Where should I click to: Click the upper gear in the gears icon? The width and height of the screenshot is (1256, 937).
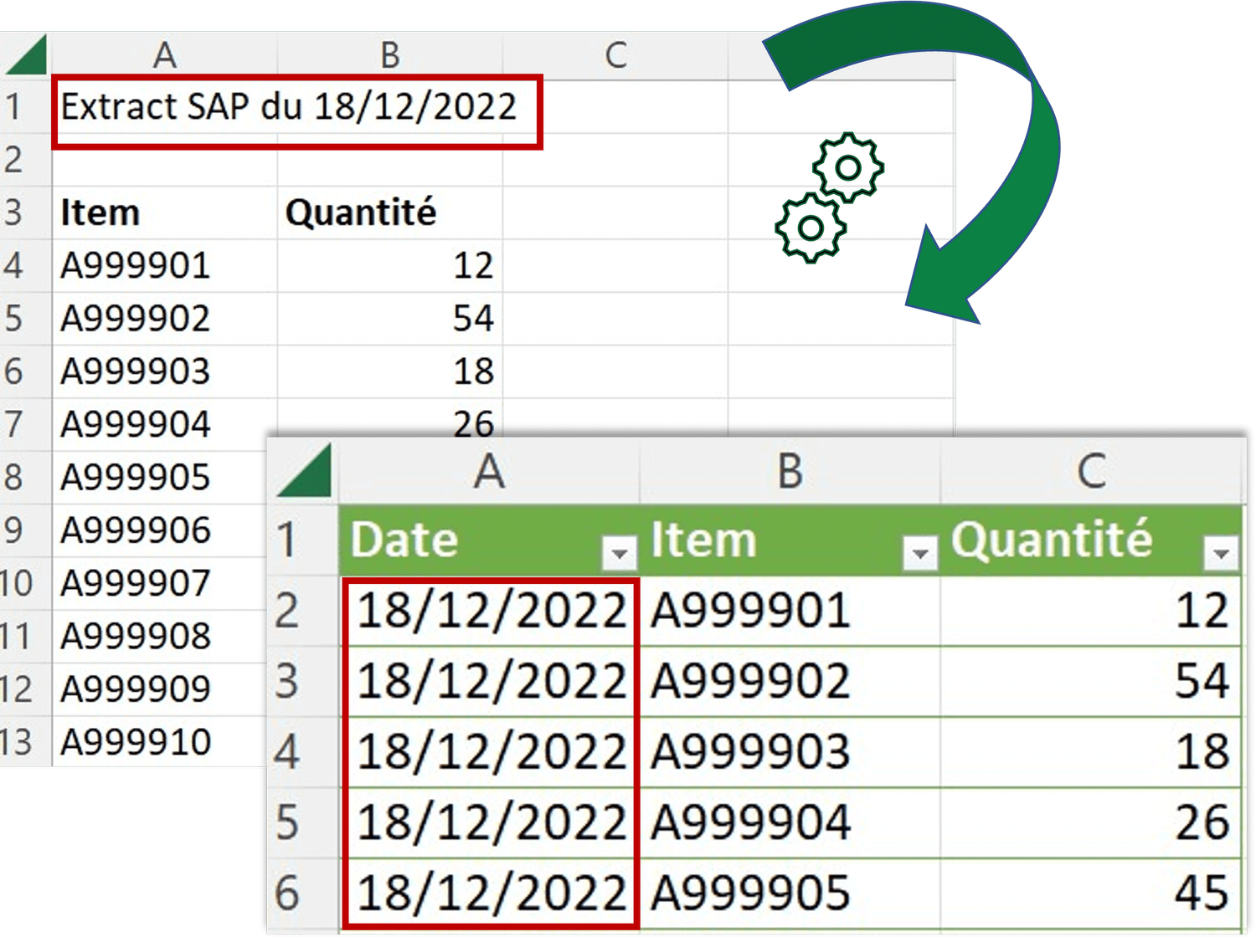[x=847, y=167]
